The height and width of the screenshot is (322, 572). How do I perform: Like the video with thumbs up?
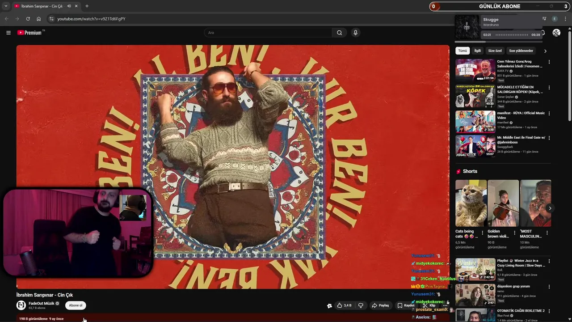344,305
